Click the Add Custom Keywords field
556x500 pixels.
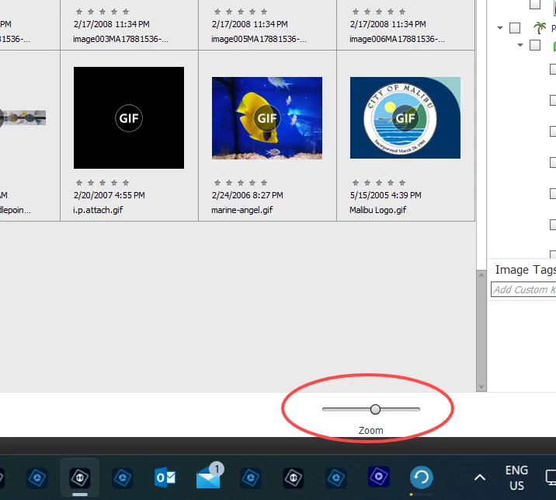coord(523,289)
